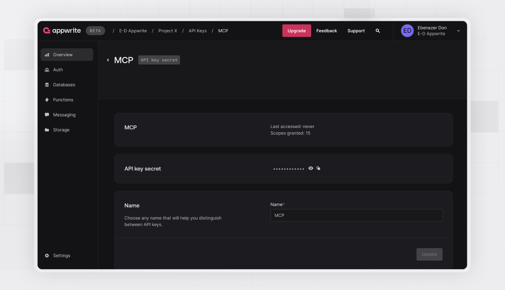The width and height of the screenshot is (505, 290).
Task: Open the Feedback menu item
Action: (x=326, y=30)
